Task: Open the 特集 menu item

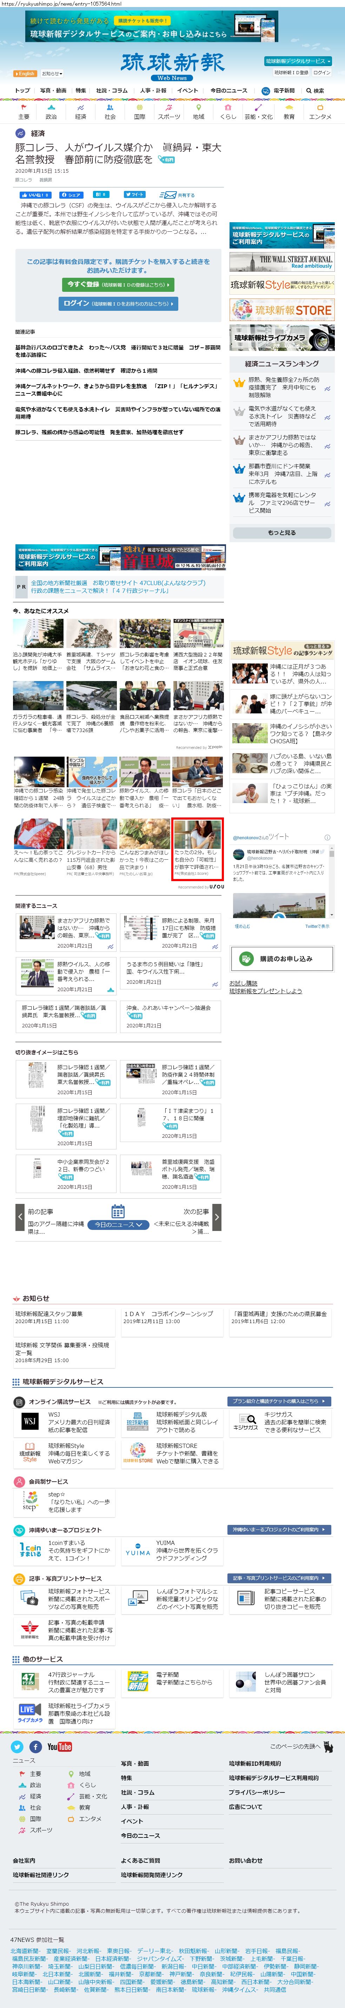Action: pyautogui.click(x=81, y=90)
